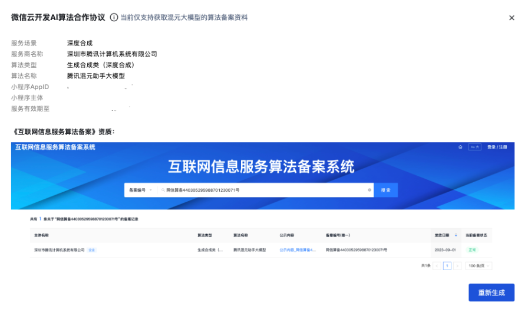Image resolution: width=528 pixels, height=312 pixels.
Task: Open the 100 条/页 page size dropdown
Action: pyautogui.click(x=478, y=266)
